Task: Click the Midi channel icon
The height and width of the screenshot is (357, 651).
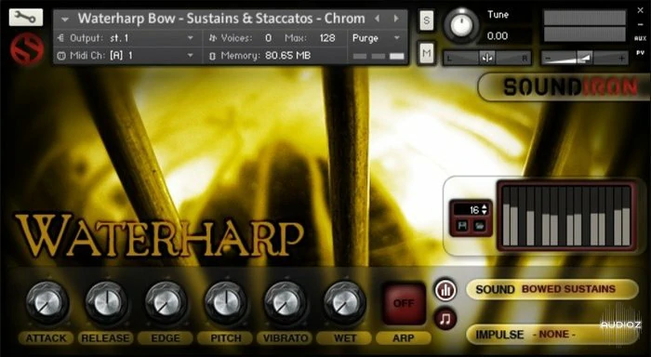Action: 61,56
